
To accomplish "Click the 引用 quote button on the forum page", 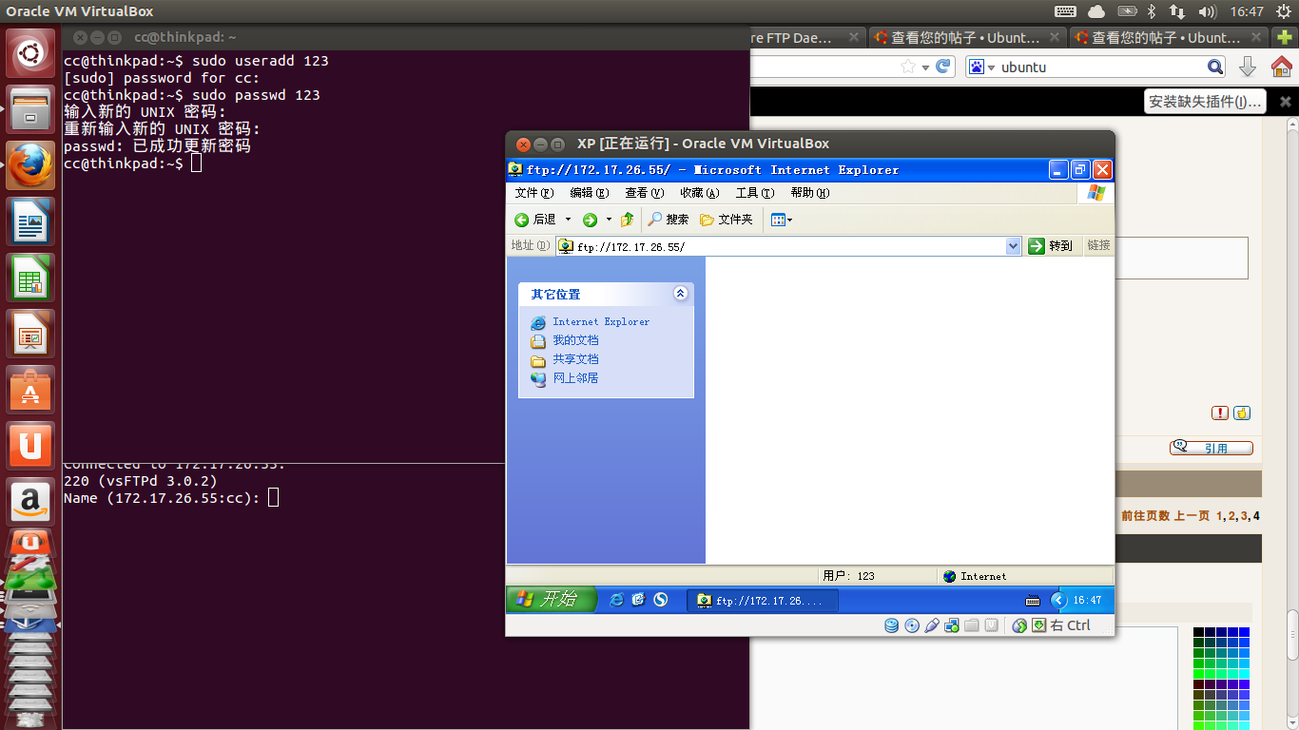I will [x=1212, y=448].
